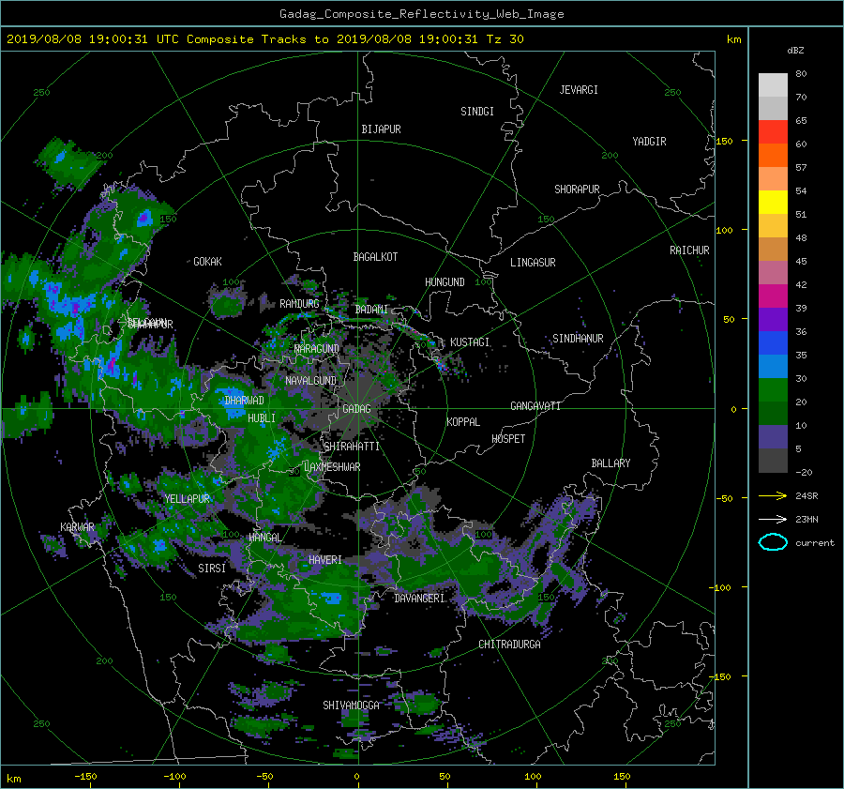844x789 pixels.
Task: Click the CHITRADURGA city label
Action: (509, 645)
